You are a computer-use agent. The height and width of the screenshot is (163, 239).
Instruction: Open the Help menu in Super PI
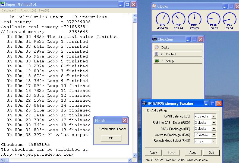tap(44, 10)
